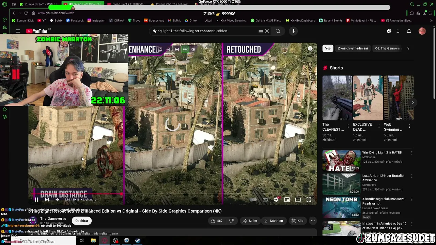
Task: Open player settings gear
Action: pyautogui.click(x=276, y=200)
